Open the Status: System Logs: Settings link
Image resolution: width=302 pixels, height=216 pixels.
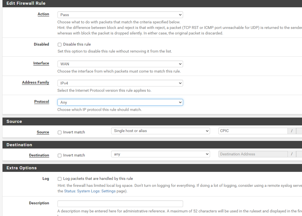point(92,191)
